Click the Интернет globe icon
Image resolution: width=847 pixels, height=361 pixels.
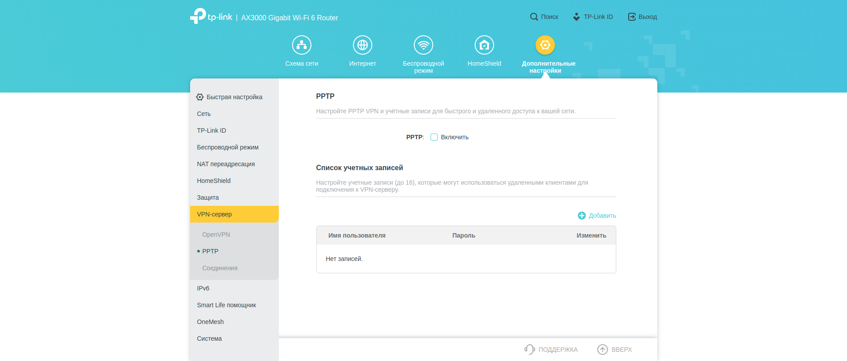[363, 45]
